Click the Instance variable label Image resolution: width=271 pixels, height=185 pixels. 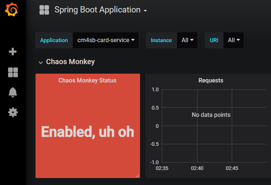coord(161,40)
